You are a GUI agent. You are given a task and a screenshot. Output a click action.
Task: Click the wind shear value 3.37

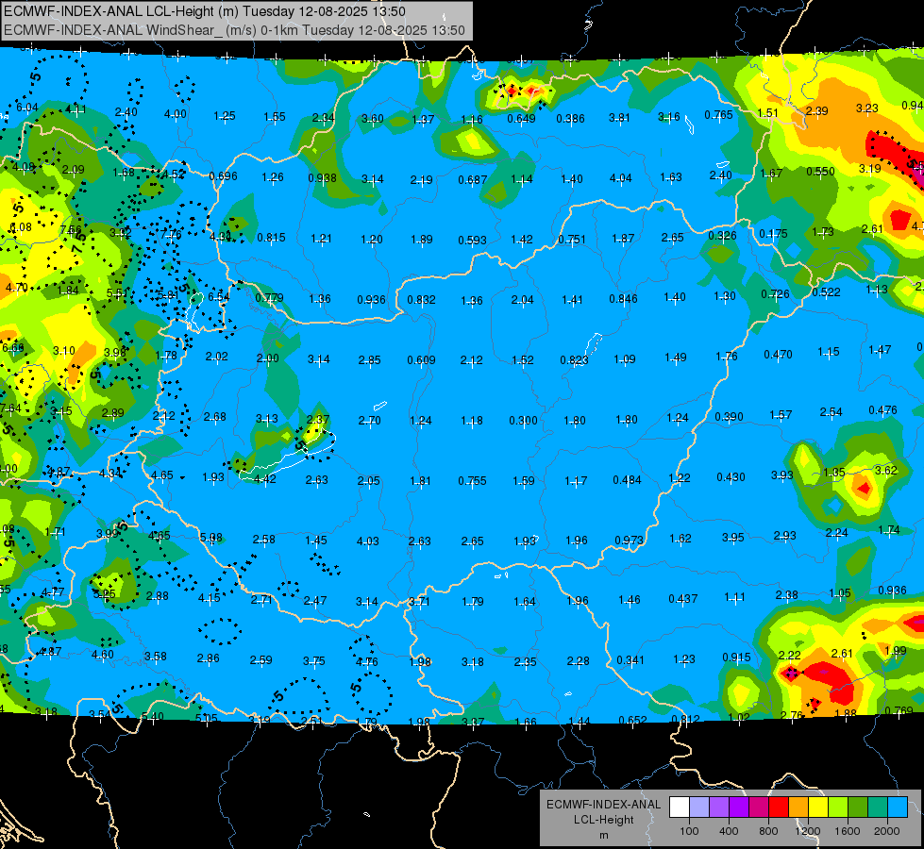473,723
